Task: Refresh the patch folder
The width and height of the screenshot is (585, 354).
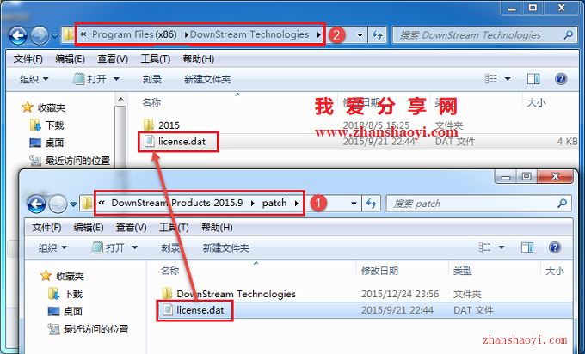Action: [372, 204]
